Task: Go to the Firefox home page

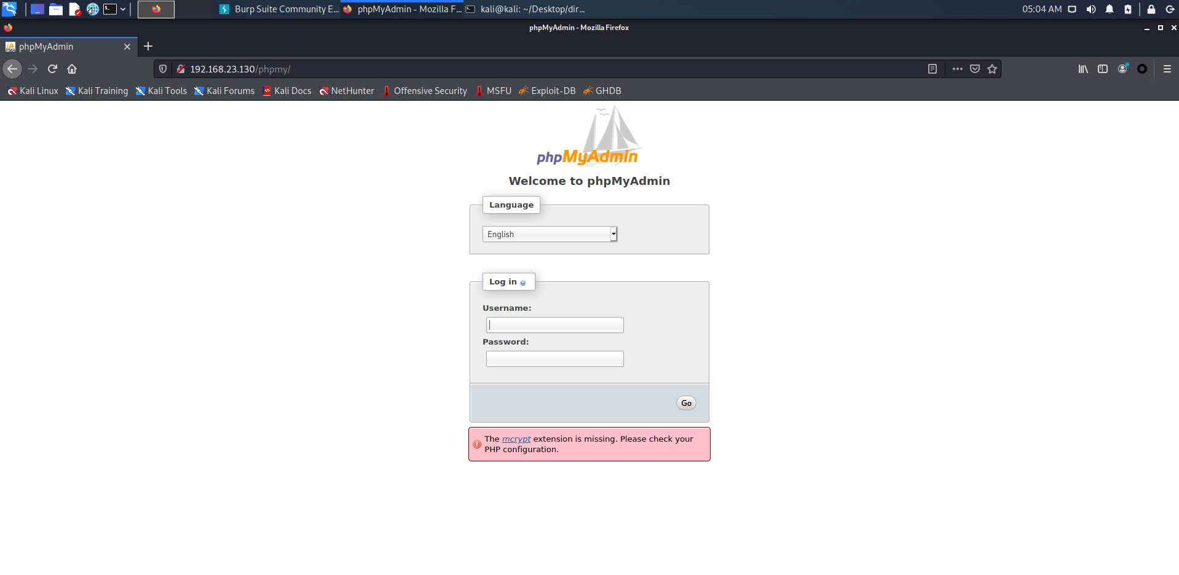Action: pyautogui.click(x=72, y=69)
